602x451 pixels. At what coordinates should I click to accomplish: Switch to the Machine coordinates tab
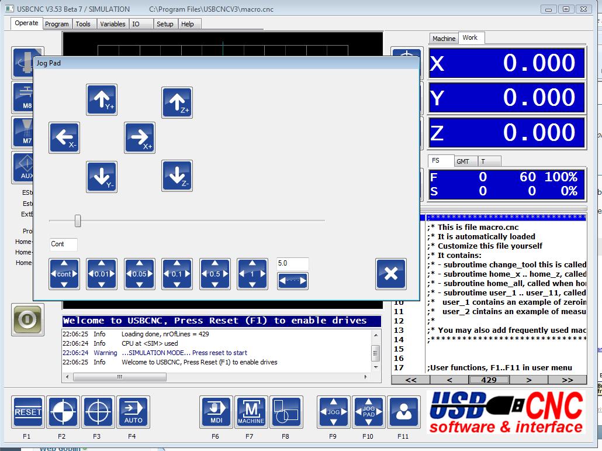point(444,39)
